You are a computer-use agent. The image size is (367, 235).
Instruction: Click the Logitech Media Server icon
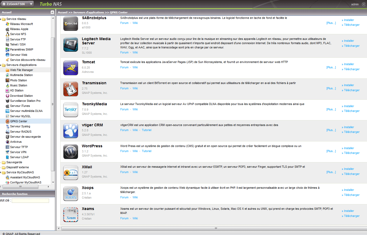70,44
